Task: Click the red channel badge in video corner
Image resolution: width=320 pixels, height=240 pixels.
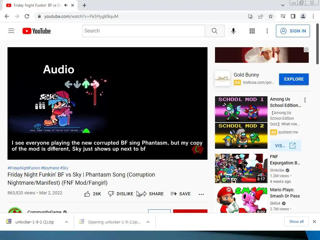Action: (x=197, y=149)
